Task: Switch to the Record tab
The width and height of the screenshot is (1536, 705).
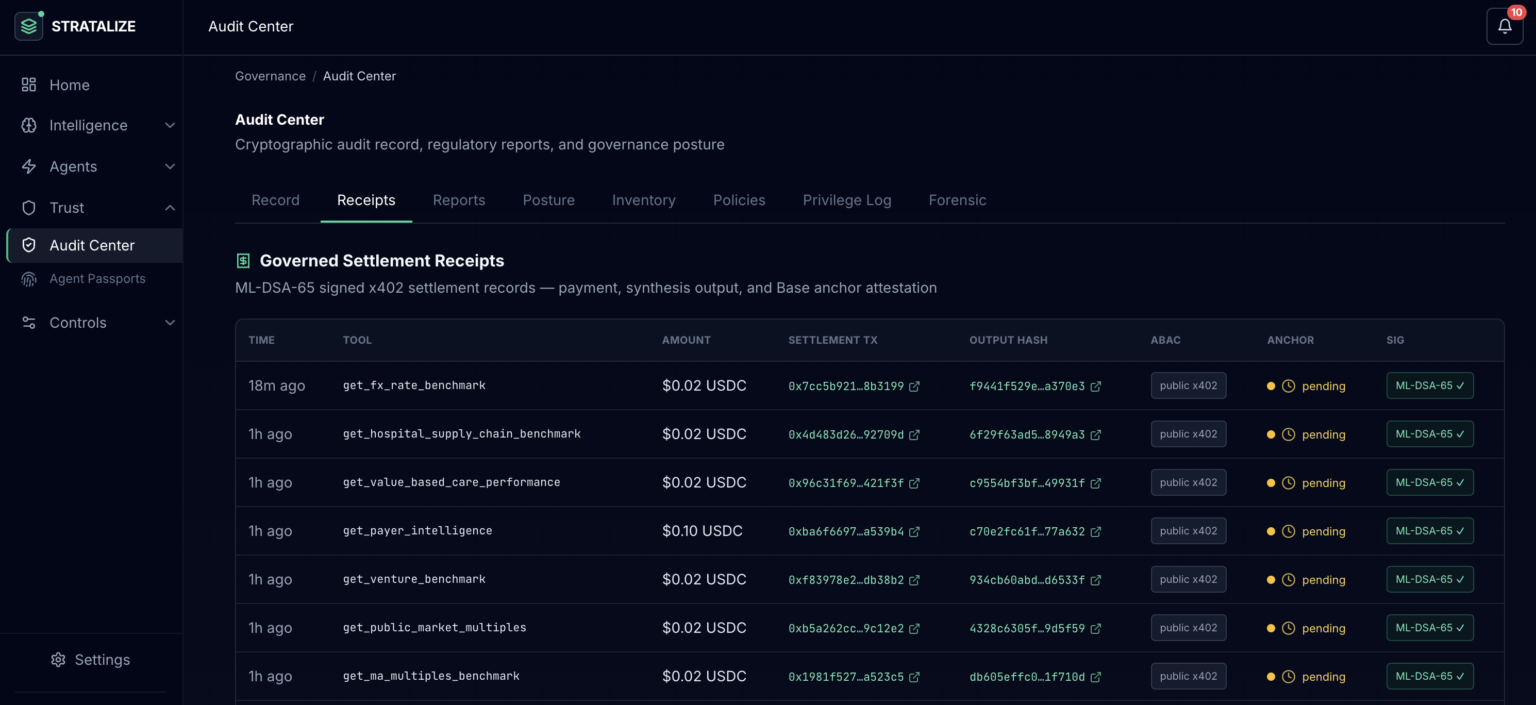Action: [x=275, y=199]
